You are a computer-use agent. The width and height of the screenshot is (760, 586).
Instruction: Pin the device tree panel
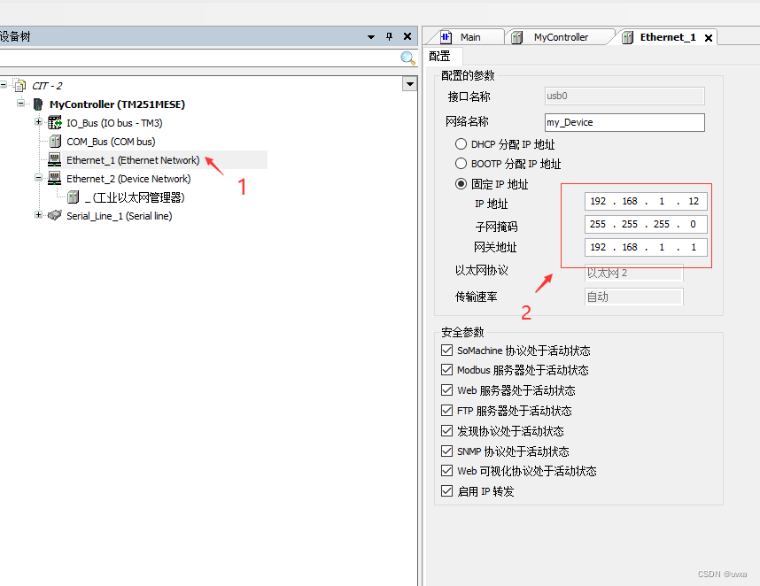pyautogui.click(x=389, y=36)
